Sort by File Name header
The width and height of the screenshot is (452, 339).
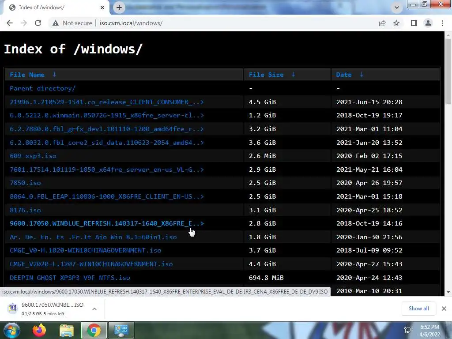(x=27, y=75)
